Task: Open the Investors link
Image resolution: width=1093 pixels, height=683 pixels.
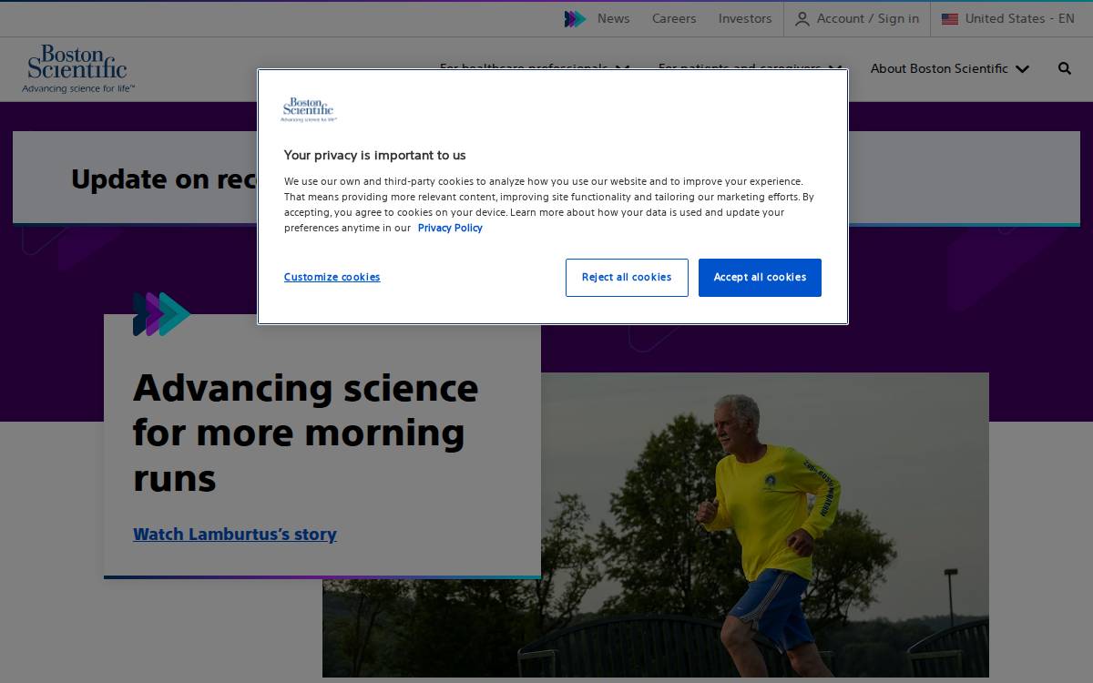Action: tap(745, 18)
